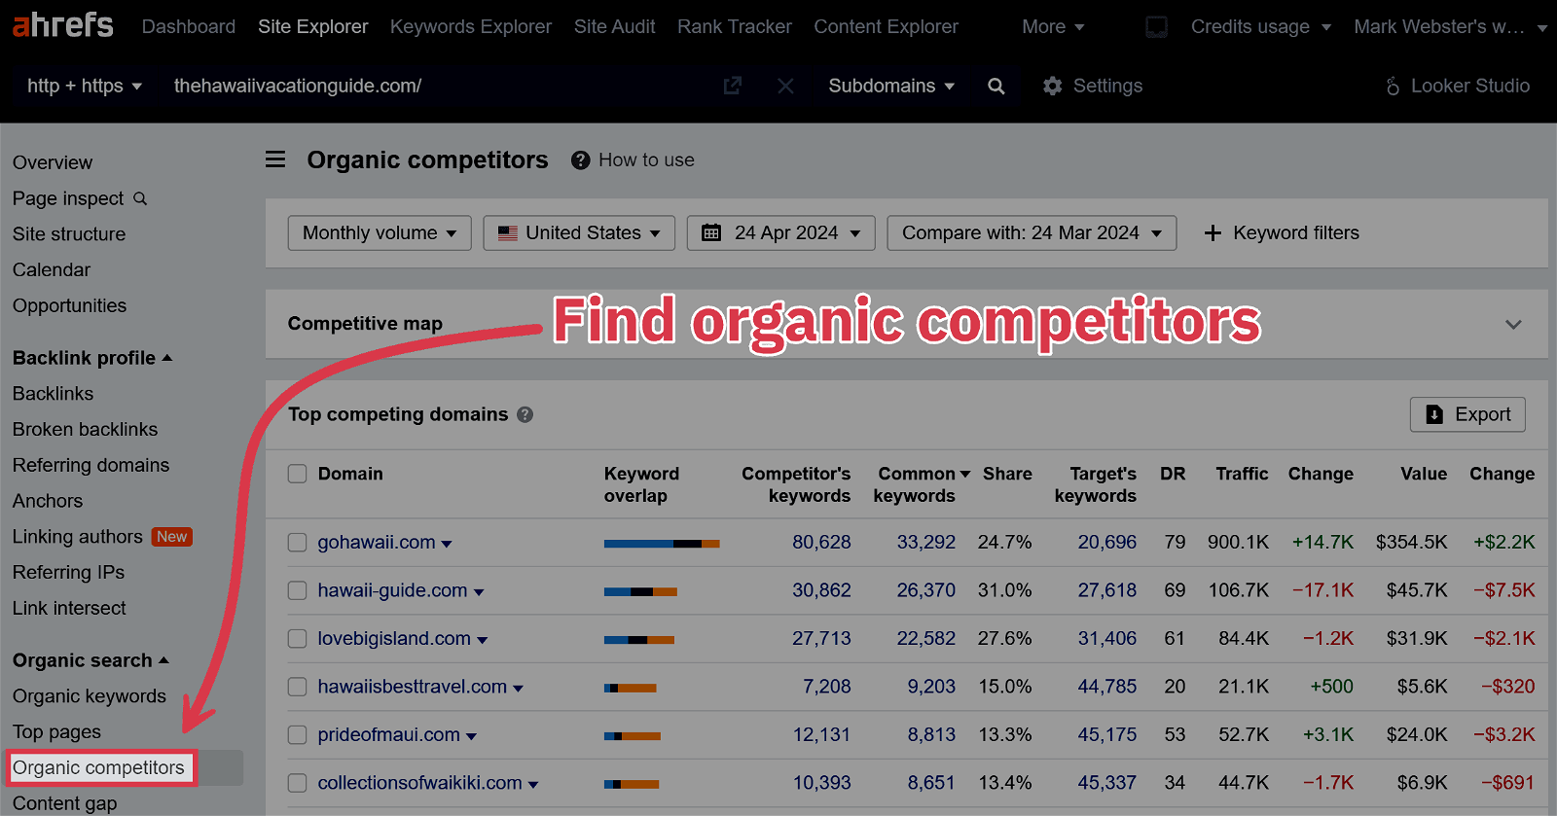The image size is (1557, 816).
Task: Open the United States country dropdown
Action: pos(579,233)
